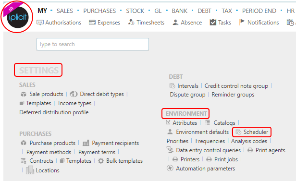Click the Data entry control queries icon

coord(170,150)
